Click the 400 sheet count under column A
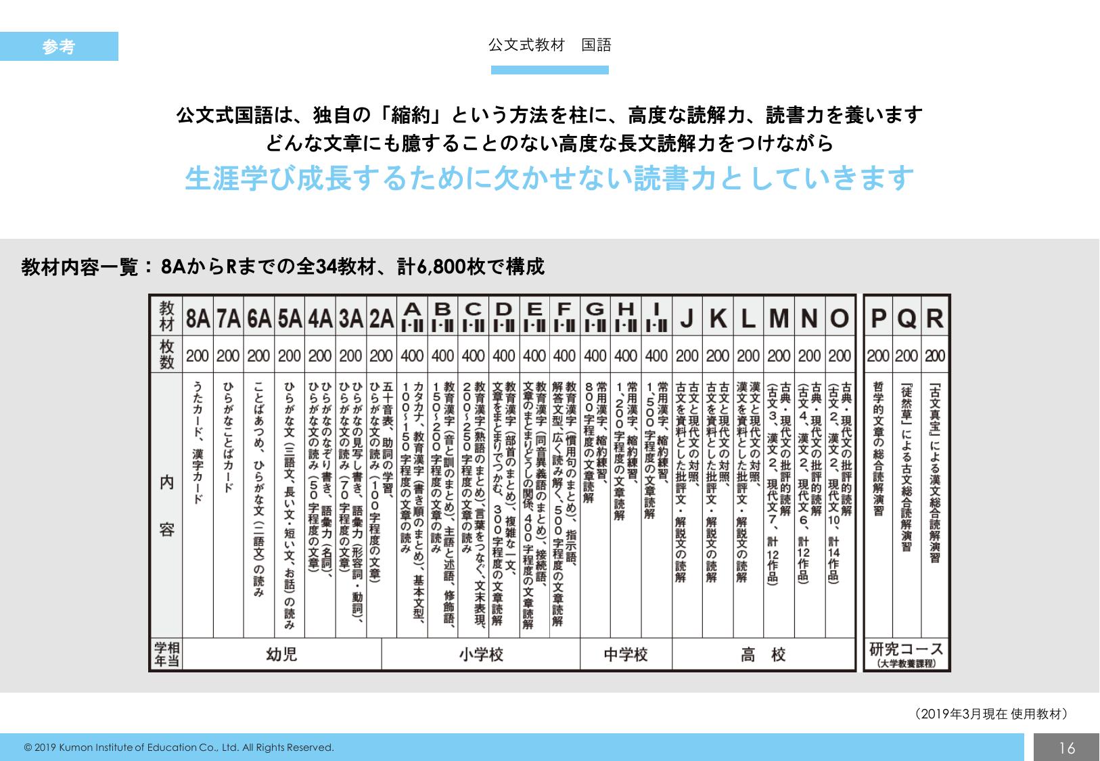 [412, 356]
